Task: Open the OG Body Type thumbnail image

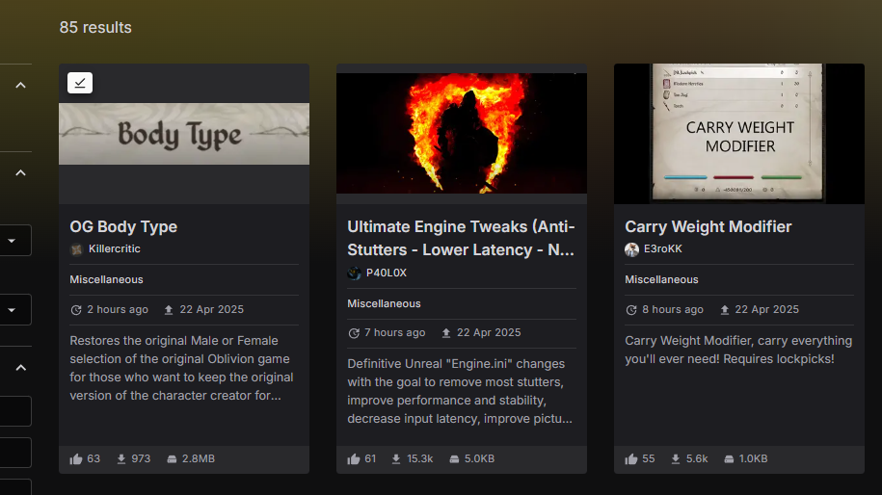Action: 184,134
